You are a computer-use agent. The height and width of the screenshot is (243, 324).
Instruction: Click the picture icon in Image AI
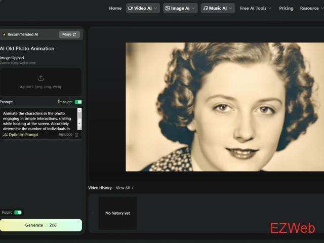[168, 8]
